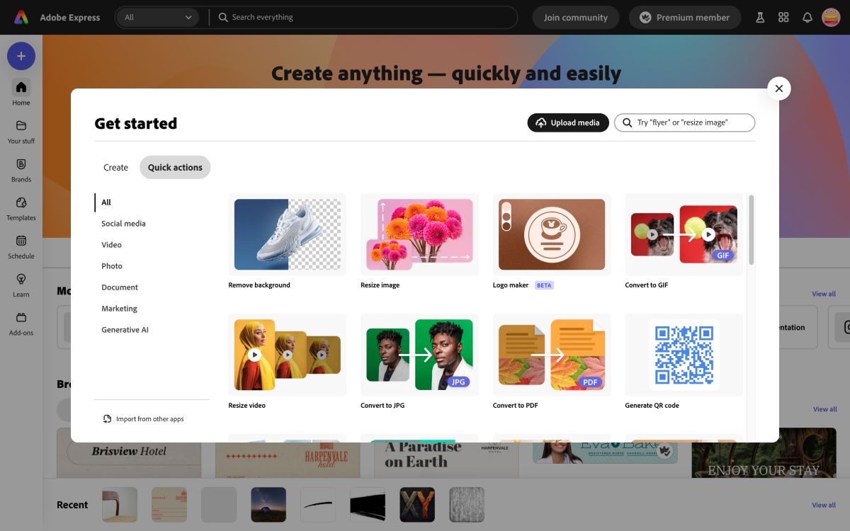Select the Quick actions tab
Image resolution: width=850 pixels, height=531 pixels.
point(175,167)
